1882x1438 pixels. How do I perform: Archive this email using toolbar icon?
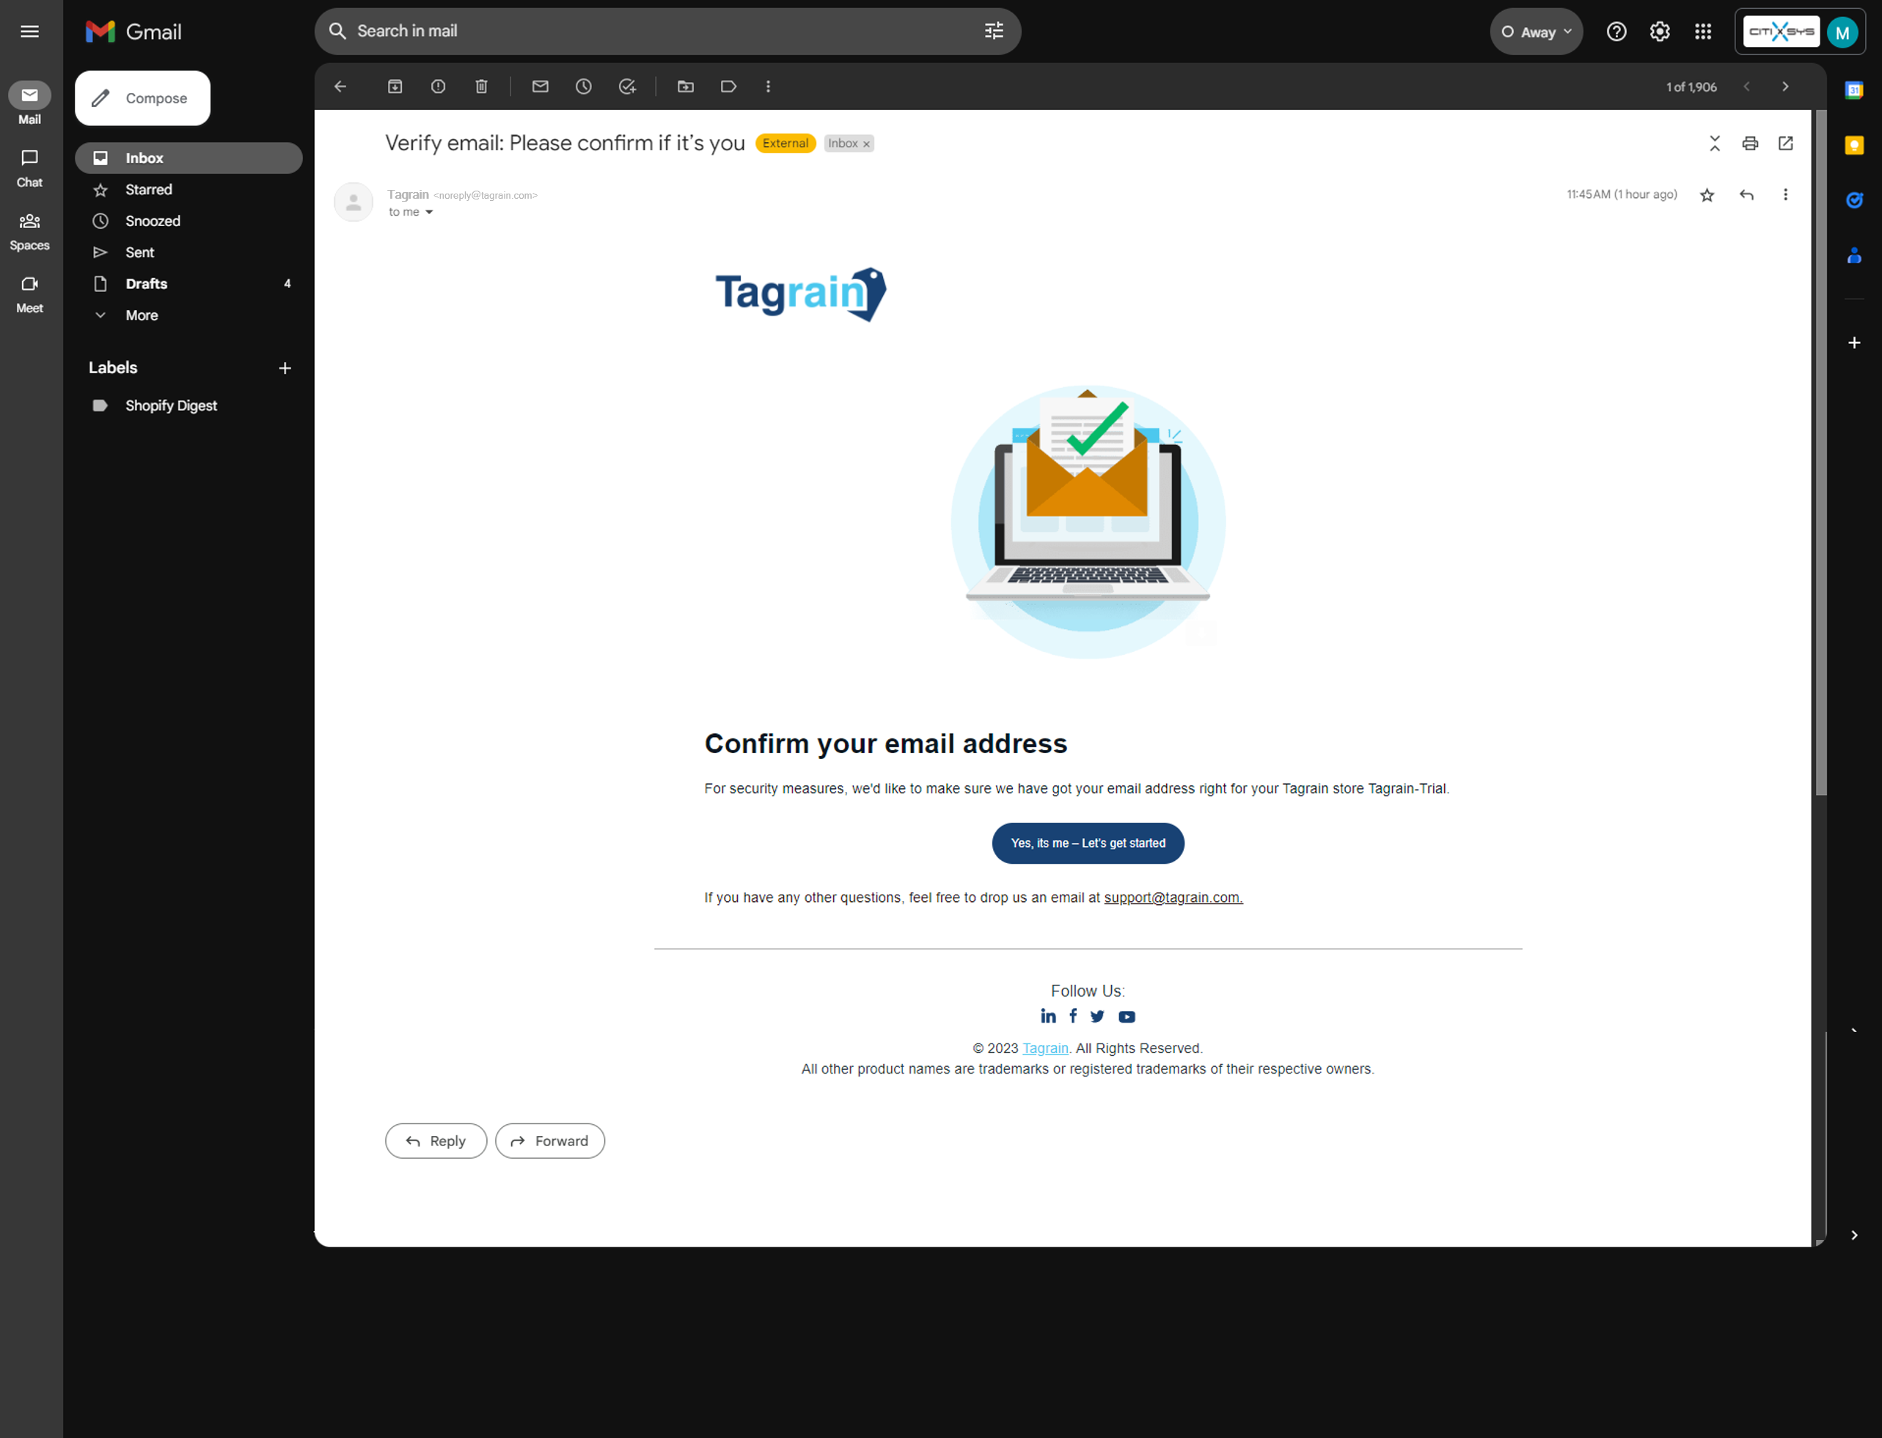pos(395,87)
